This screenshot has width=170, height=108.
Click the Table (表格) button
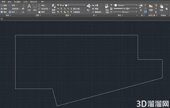pyautogui.click(x=42, y=12)
